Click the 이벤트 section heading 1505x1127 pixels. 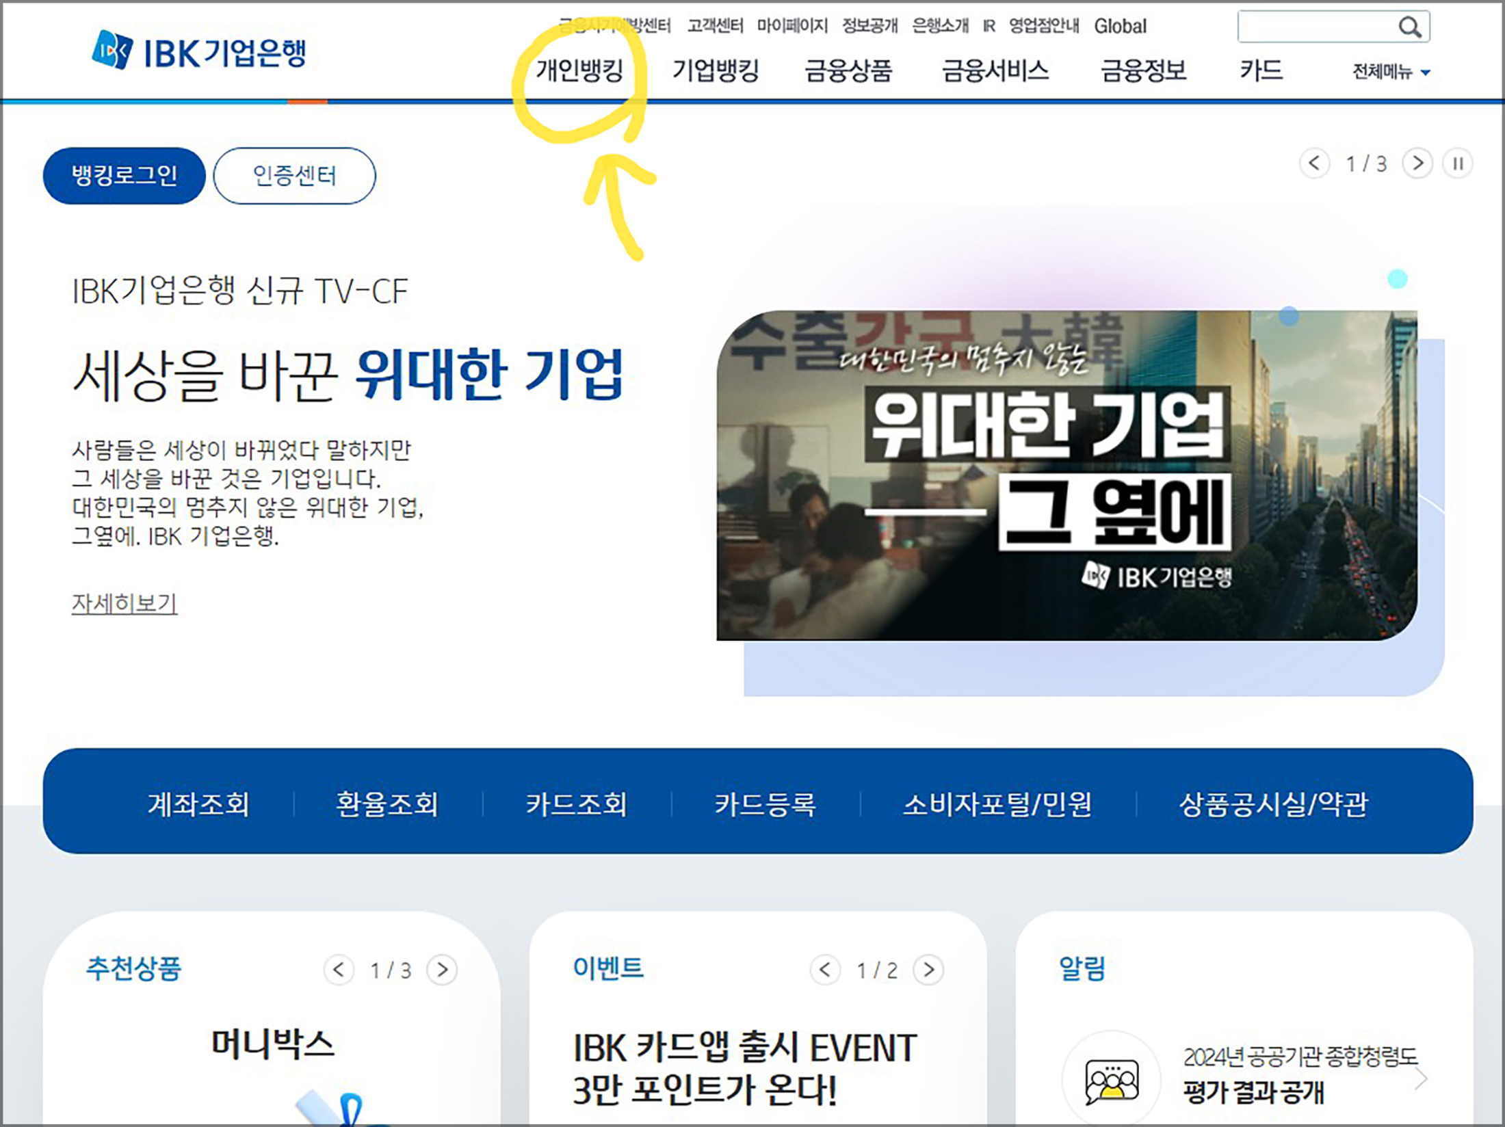608,968
